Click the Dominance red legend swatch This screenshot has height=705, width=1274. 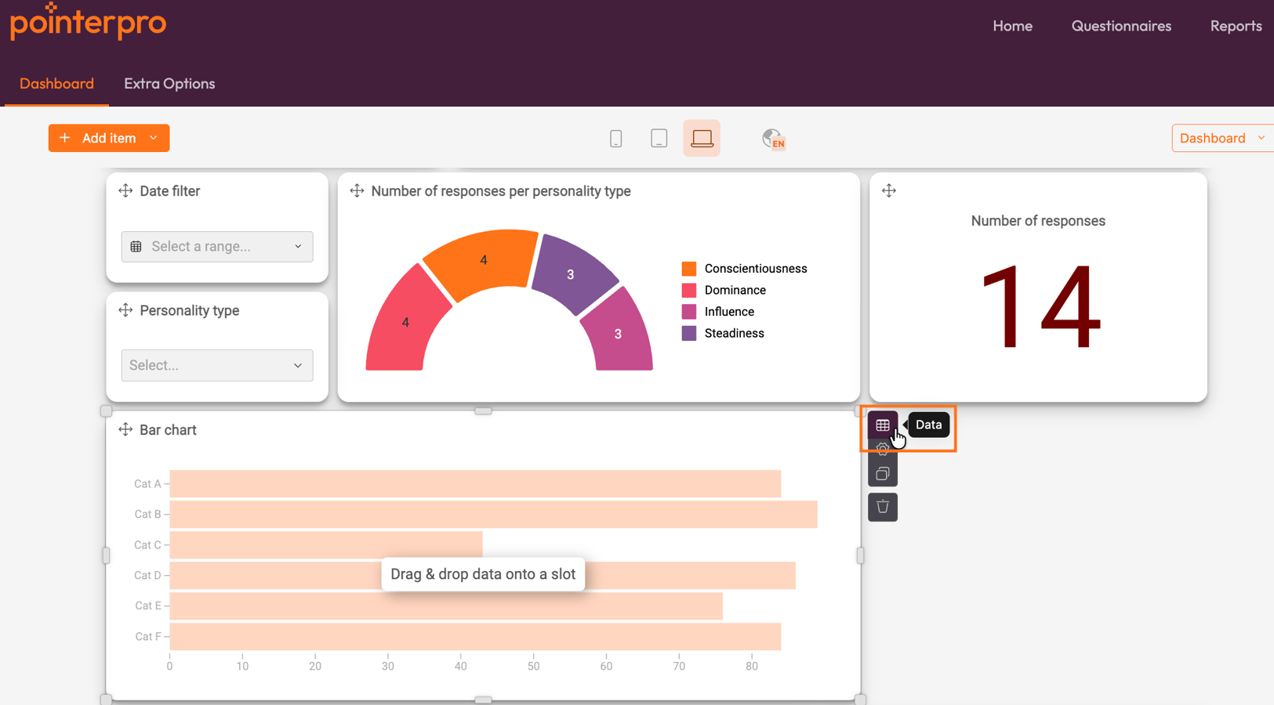pyautogui.click(x=689, y=290)
